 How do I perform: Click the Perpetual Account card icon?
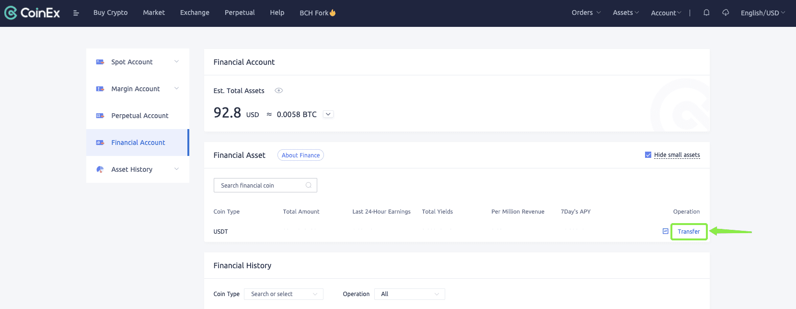(x=100, y=116)
